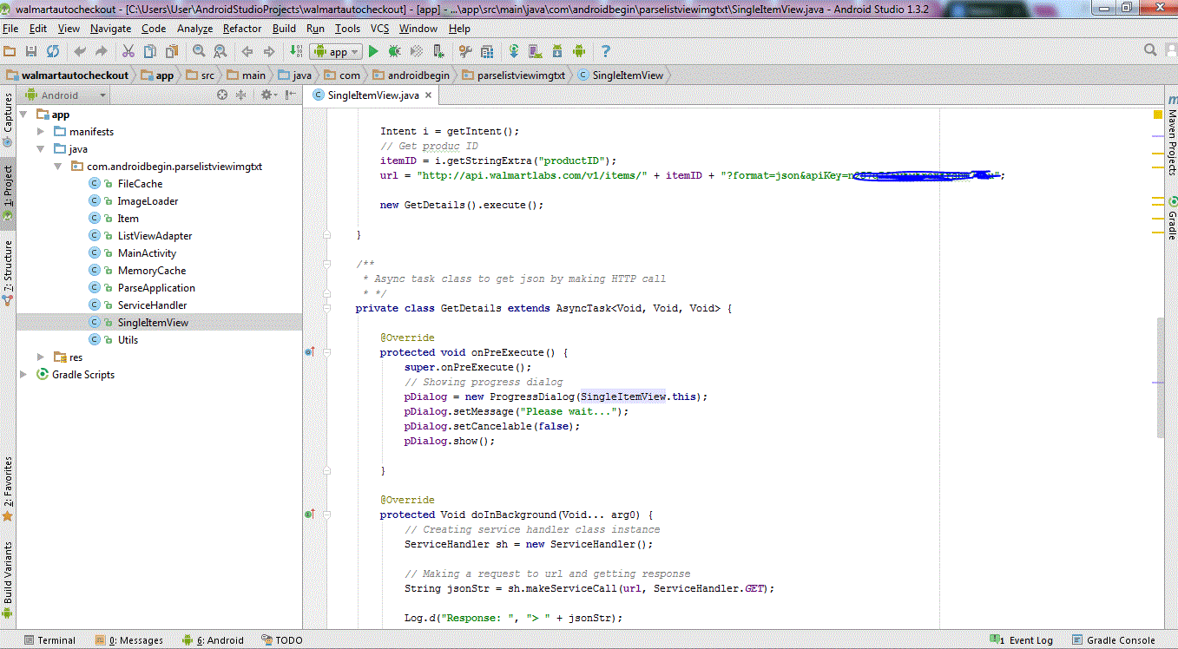The image size is (1178, 649).
Task: Toggle the Maven Projects side tab
Action: (x=1171, y=136)
